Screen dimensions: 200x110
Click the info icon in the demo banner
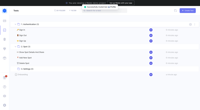[66, 3]
